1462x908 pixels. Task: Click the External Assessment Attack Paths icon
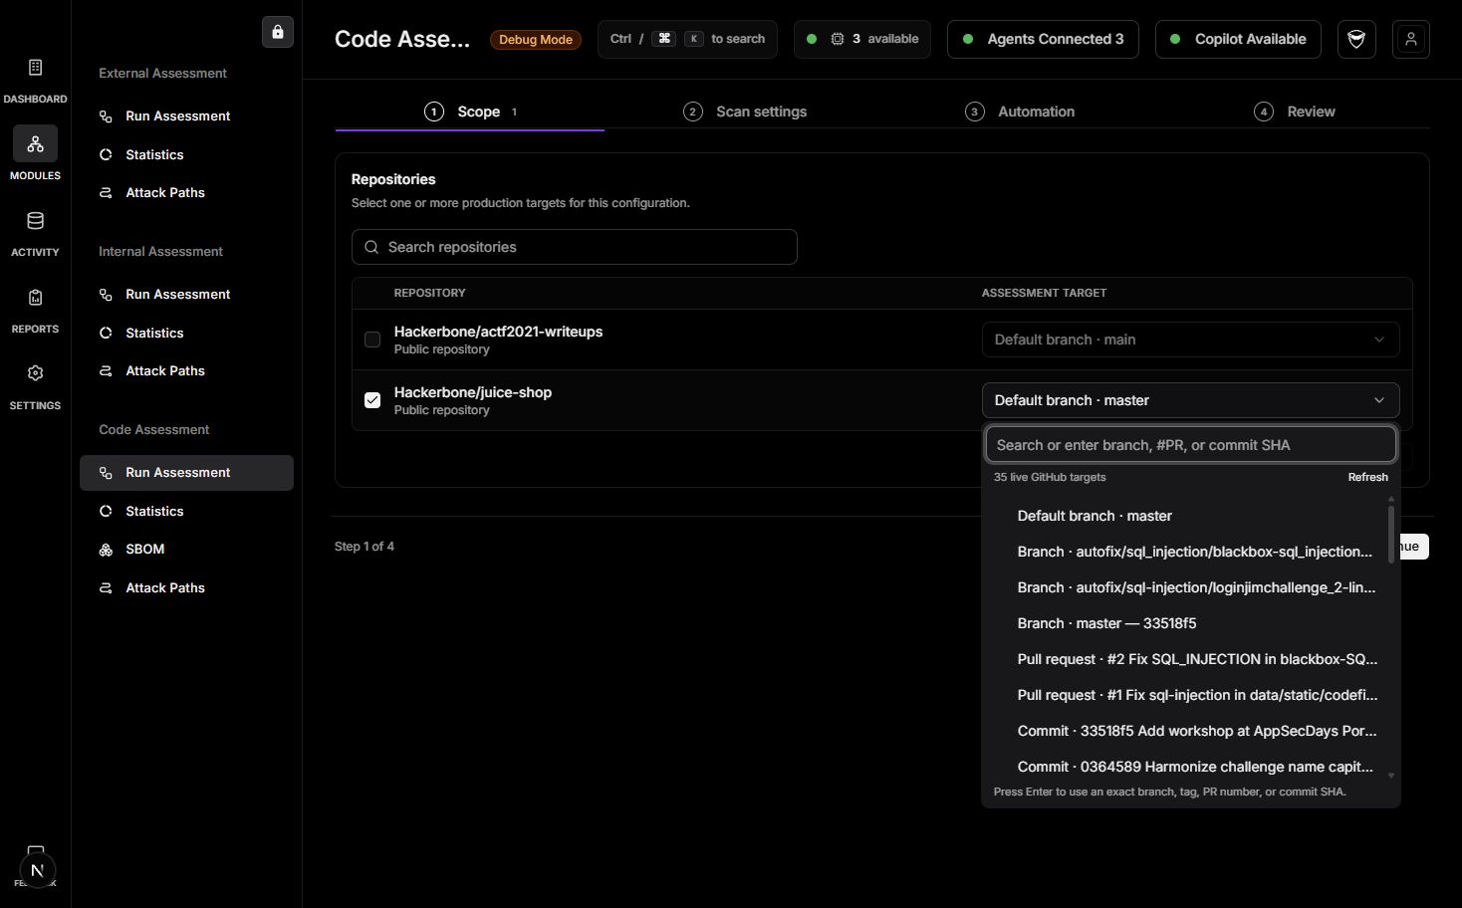pyautogui.click(x=106, y=193)
